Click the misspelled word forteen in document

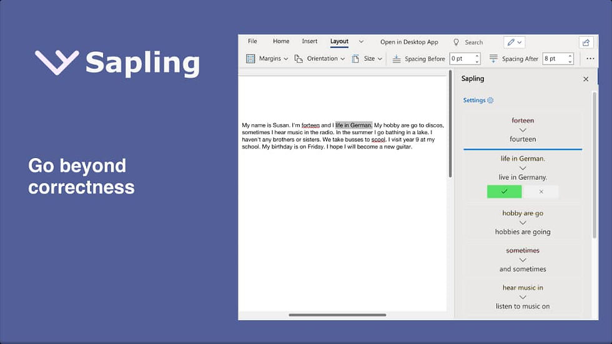click(x=310, y=125)
